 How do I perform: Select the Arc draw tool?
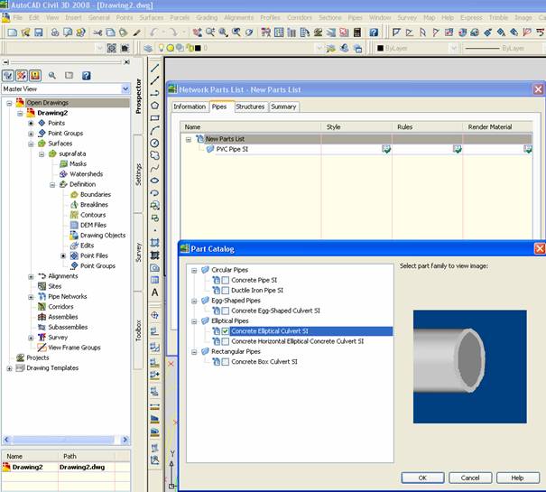point(155,130)
